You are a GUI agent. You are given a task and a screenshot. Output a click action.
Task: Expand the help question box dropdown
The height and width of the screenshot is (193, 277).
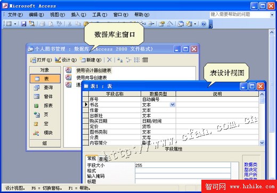(x=272, y=15)
